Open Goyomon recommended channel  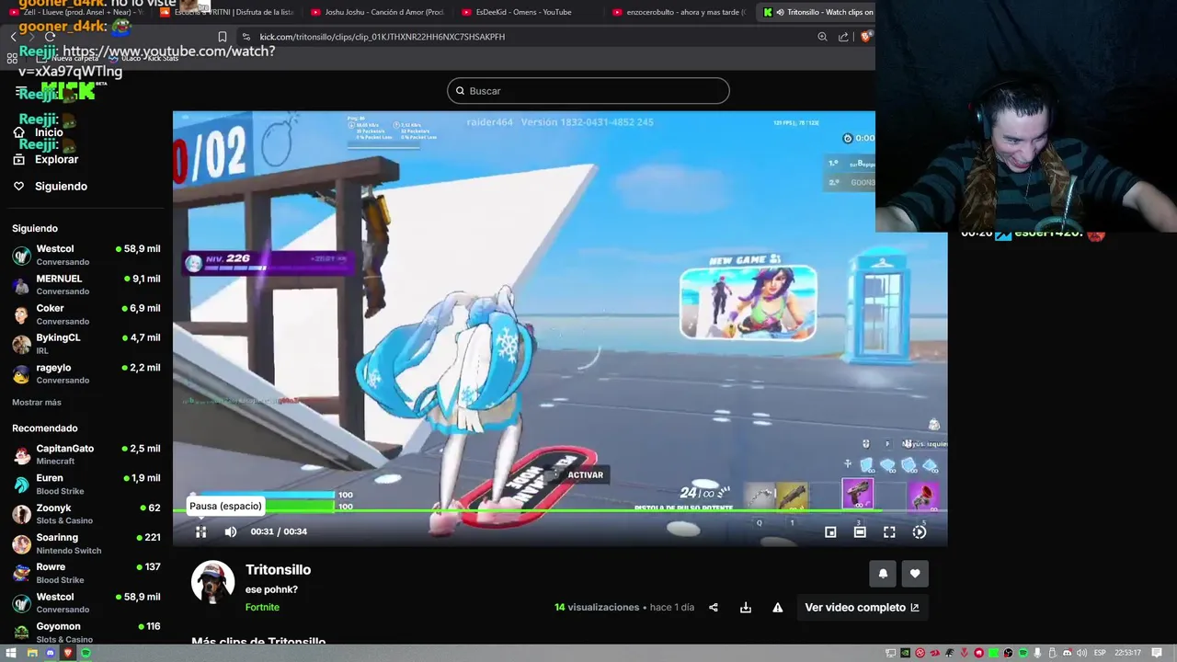[x=86, y=632]
